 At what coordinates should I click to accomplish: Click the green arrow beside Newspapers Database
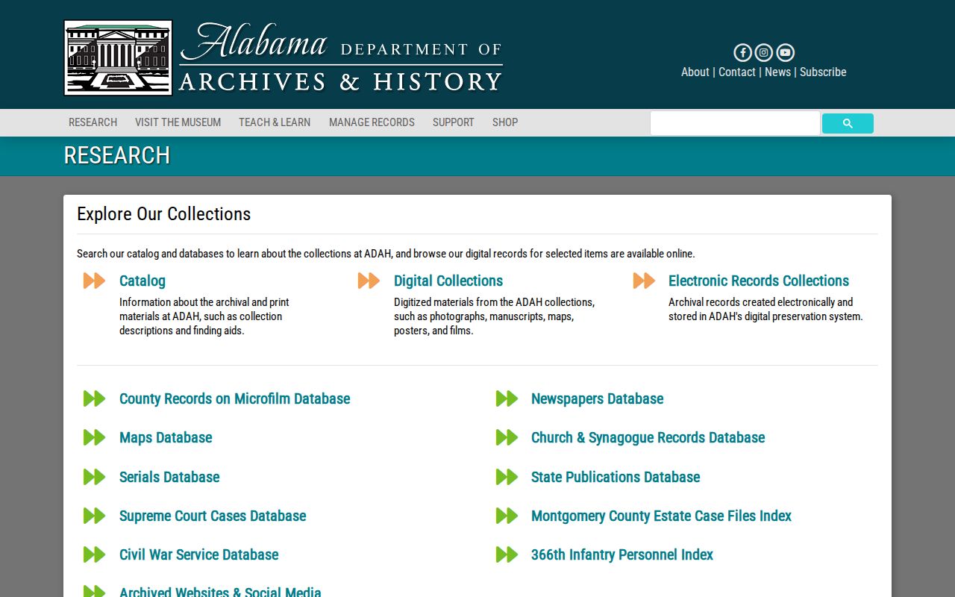coord(507,398)
